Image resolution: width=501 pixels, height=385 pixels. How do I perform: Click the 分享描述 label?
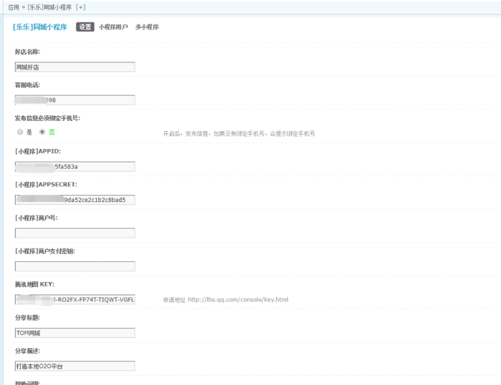(28, 351)
